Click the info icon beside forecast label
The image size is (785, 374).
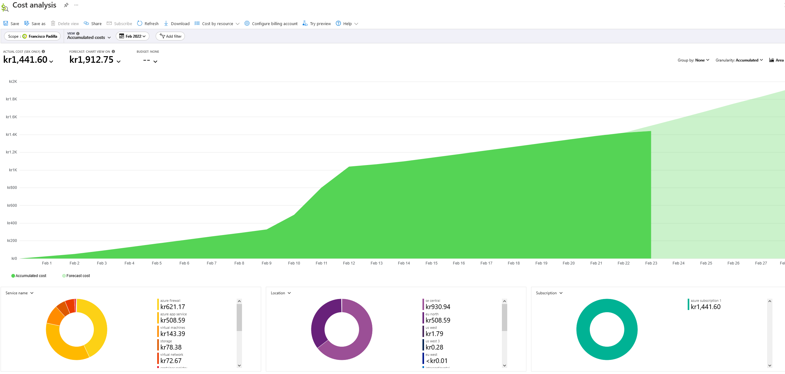point(113,51)
